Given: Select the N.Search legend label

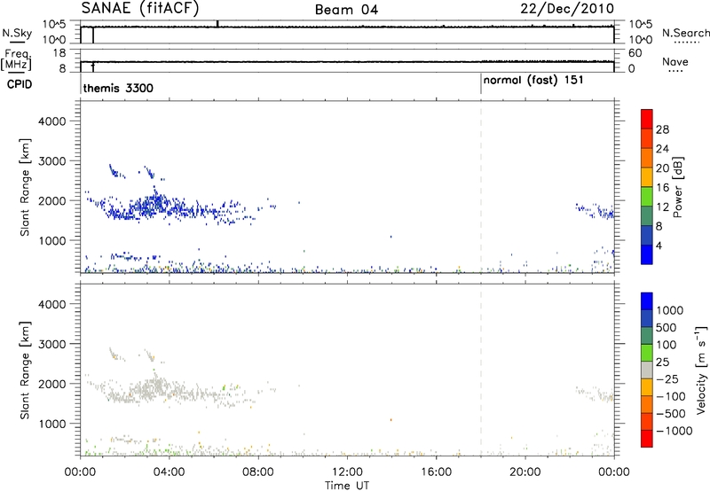Looking at the screenshot, I should tap(685, 33).
